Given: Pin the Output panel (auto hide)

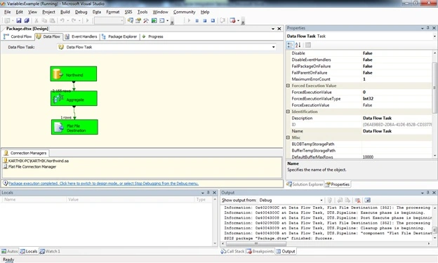Looking at the screenshot, I should tap(427, 193).
